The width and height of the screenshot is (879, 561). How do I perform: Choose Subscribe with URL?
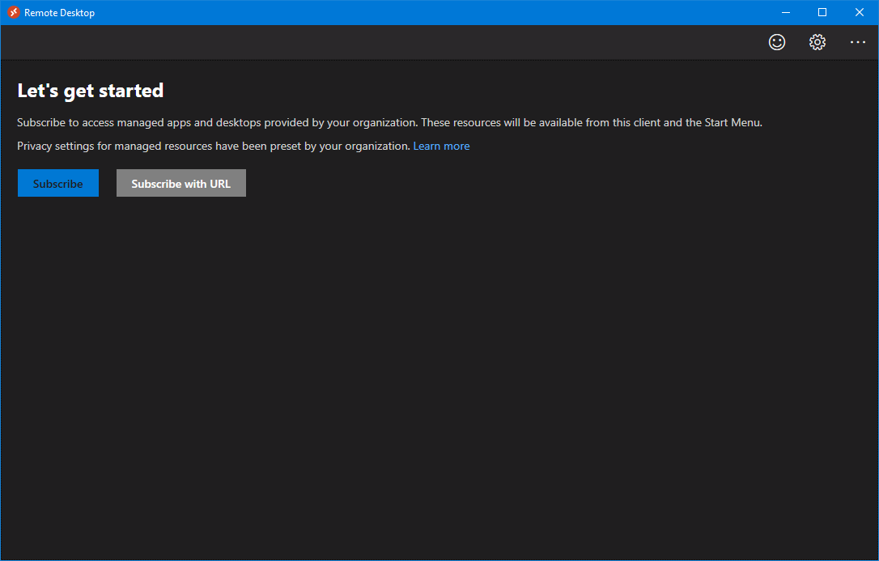181,183
